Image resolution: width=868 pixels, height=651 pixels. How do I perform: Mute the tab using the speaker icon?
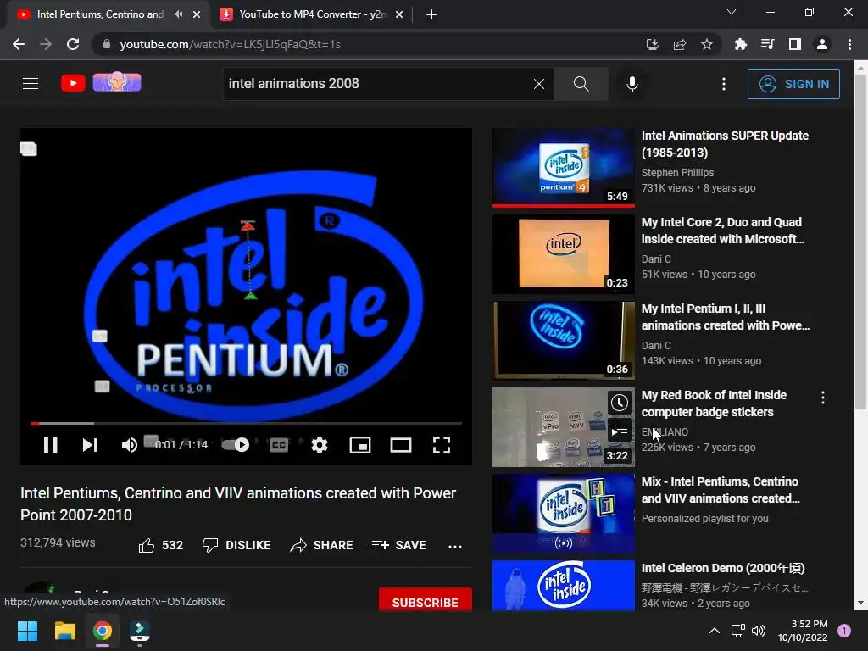(178, 14)
